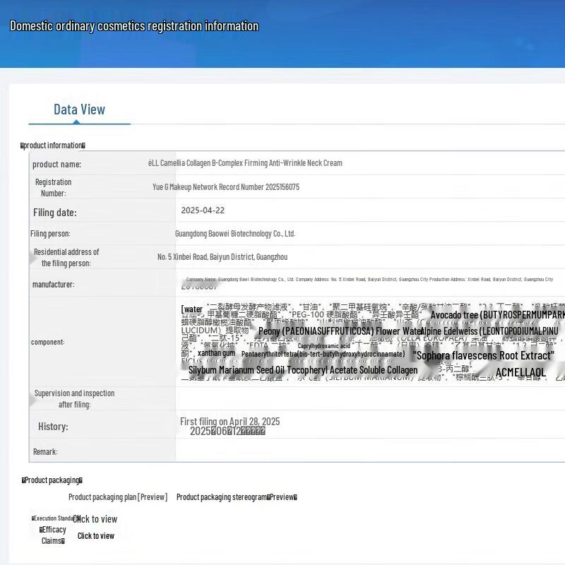Click the page title 'Domestic ordinary cosmetics registration information'
This screenshot has height=565, width=565.
(134, 26)
